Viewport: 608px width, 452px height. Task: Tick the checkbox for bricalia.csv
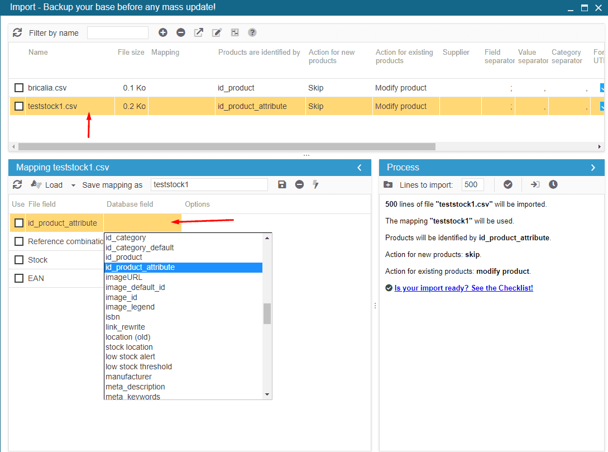(x=19, y=88)
